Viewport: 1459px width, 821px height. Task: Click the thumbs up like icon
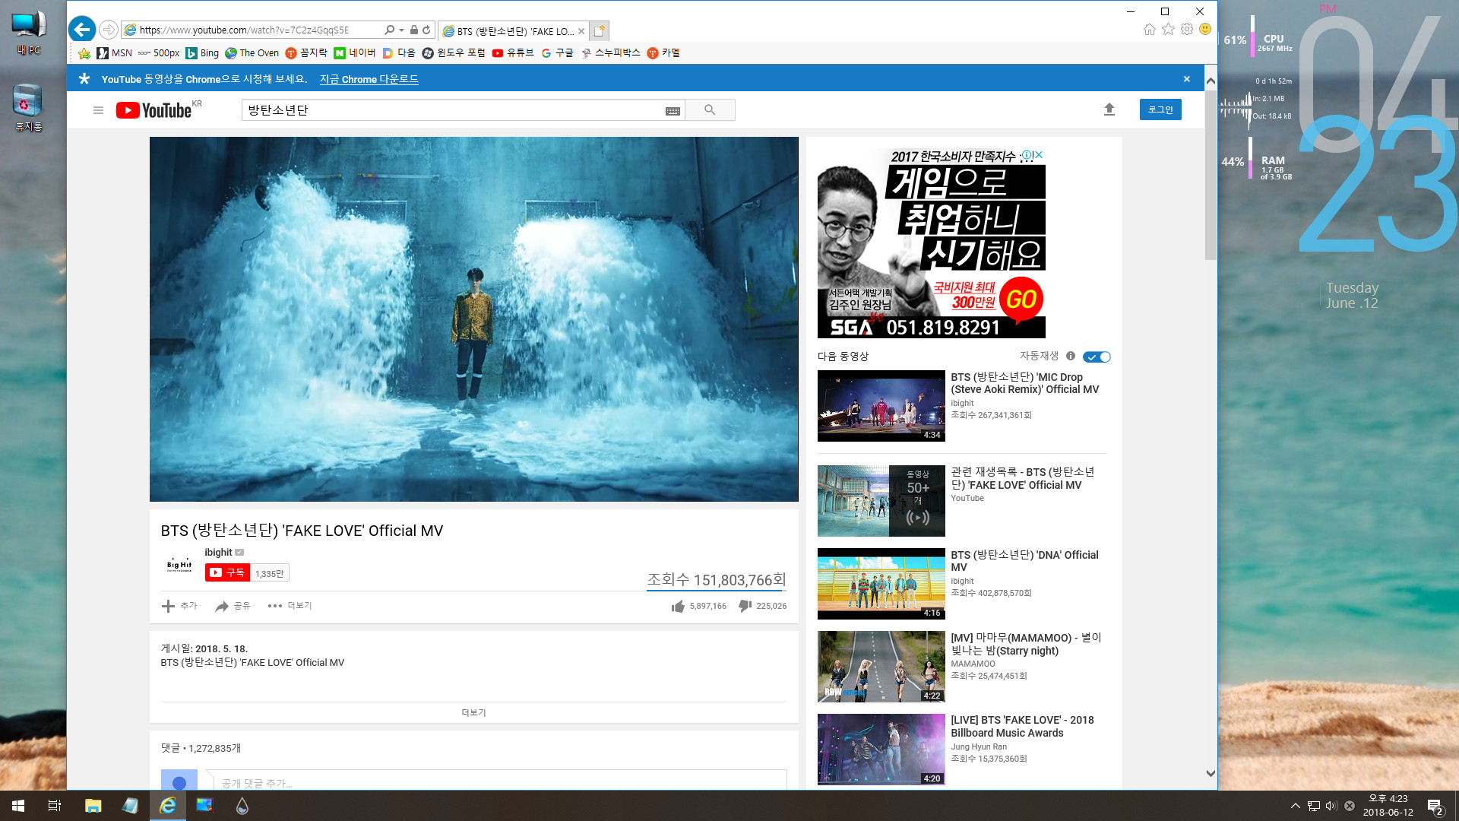click(x=678, y=606)
